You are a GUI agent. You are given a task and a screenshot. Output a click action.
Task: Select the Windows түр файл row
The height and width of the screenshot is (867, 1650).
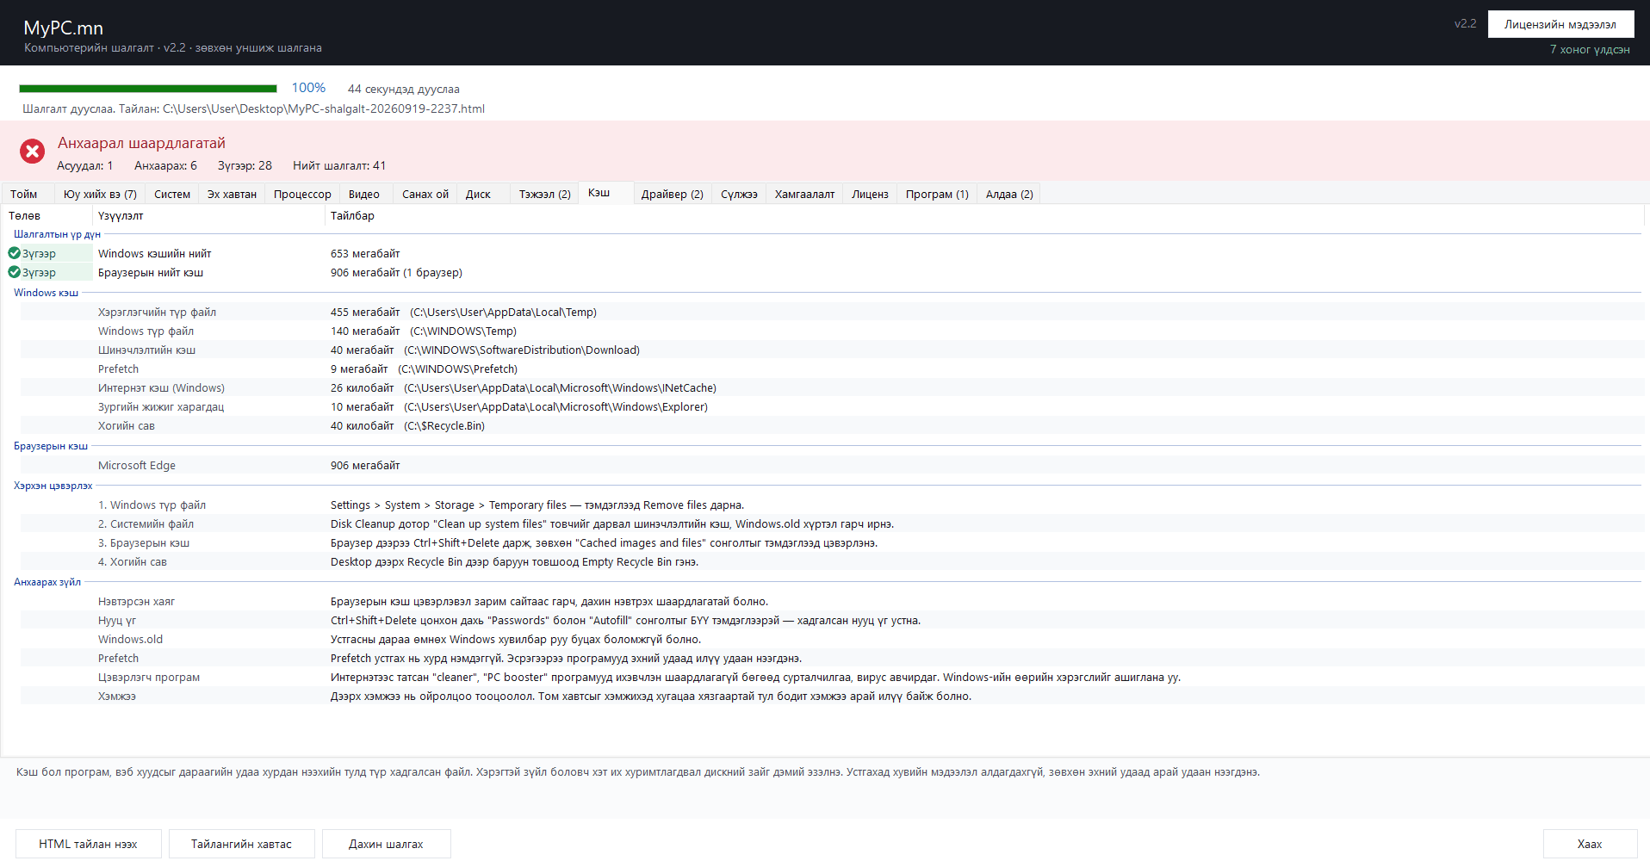coord(832,331)
